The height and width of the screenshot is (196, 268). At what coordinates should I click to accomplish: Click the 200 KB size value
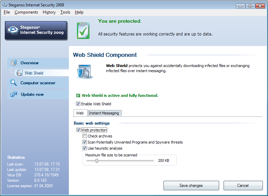[x=164, y=160]
